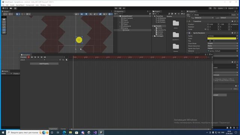Toggle scene lighting bulb icon
Image resolution: width=240 pixels, height=135 pixels.
click(x=86, y=14)
